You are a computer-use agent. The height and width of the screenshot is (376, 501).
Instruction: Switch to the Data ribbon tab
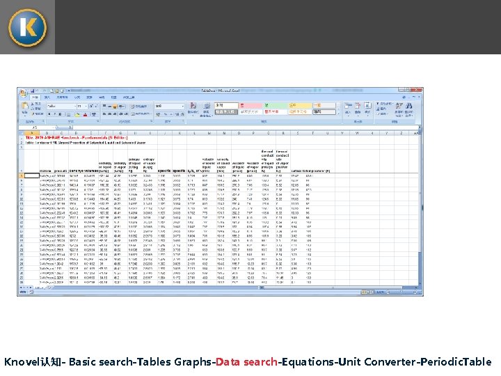pos(89,97)
